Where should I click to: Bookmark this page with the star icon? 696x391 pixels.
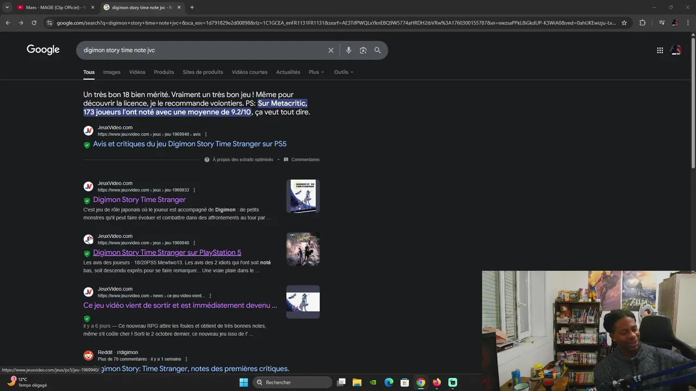coord(624,23)
